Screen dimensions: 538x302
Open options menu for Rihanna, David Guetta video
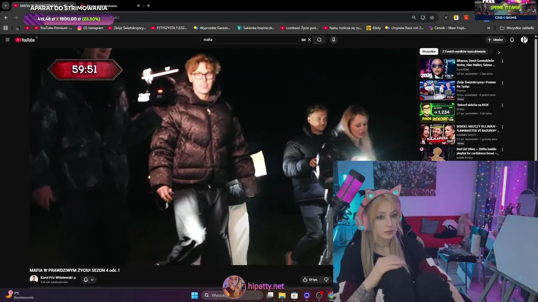click(502, 61)
